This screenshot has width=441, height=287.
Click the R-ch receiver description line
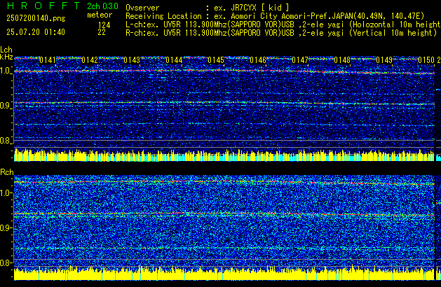coord(281,33)
